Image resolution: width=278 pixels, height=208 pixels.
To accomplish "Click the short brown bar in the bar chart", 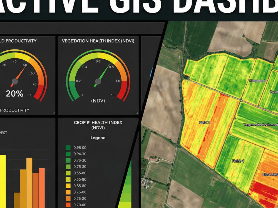I will click(x=17, y=200).
